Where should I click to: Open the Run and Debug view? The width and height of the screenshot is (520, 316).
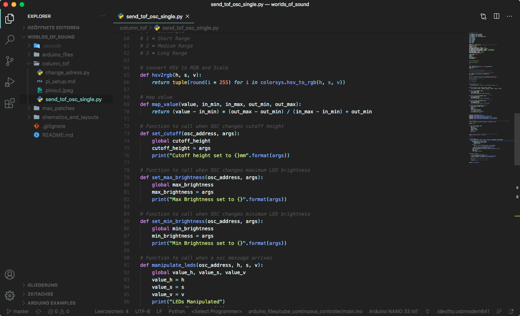click(10, 82)
